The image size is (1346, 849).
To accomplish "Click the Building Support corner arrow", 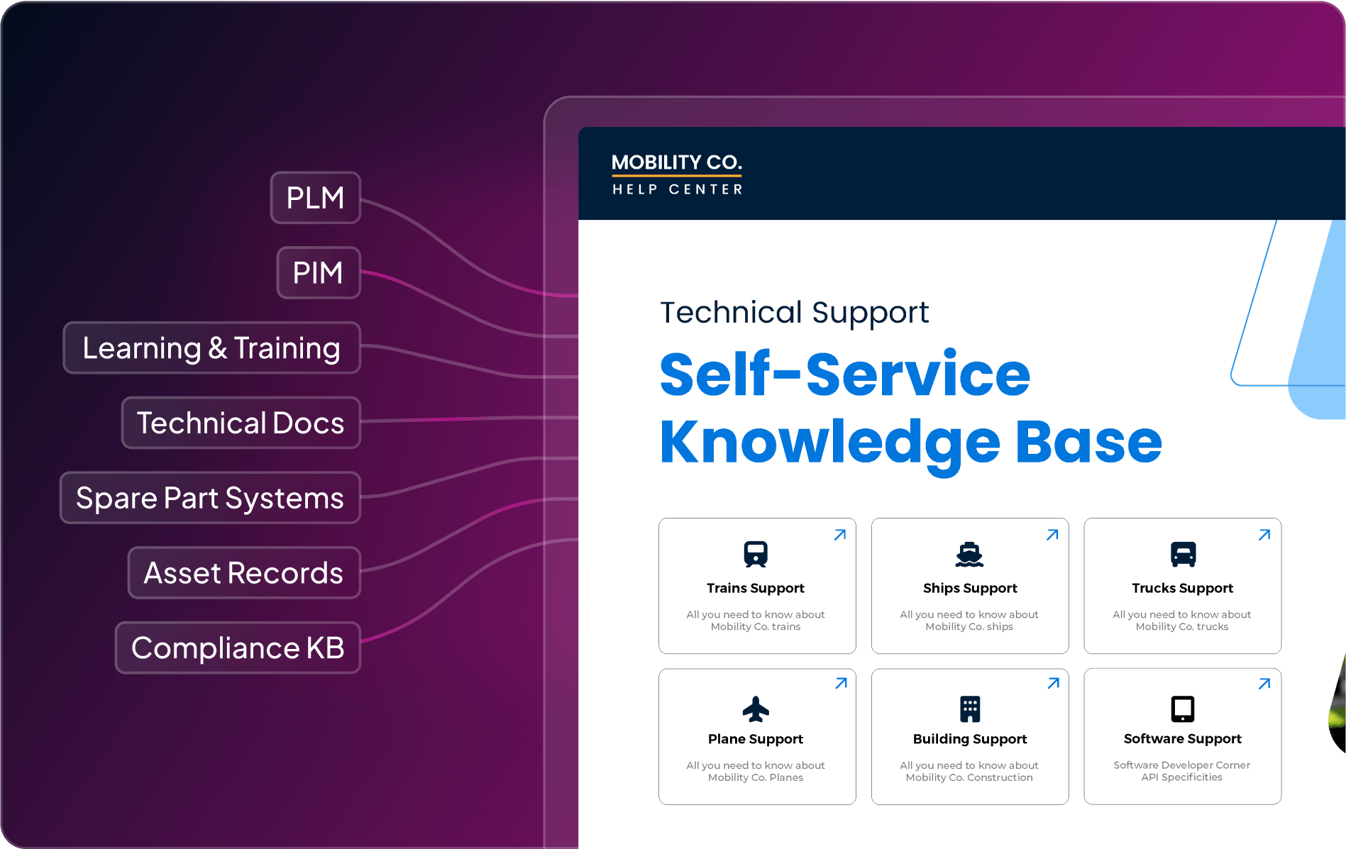I will (1053, 684).
